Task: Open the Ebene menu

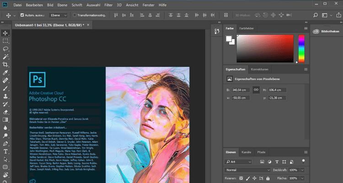Action: point(62,5)
